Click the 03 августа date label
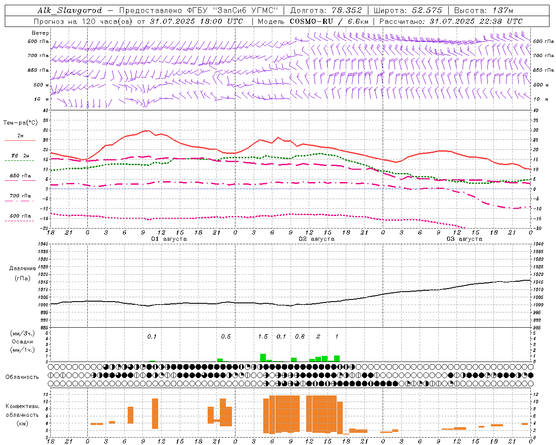The width and height of the screenshot is (556, 445). (464, 239)
